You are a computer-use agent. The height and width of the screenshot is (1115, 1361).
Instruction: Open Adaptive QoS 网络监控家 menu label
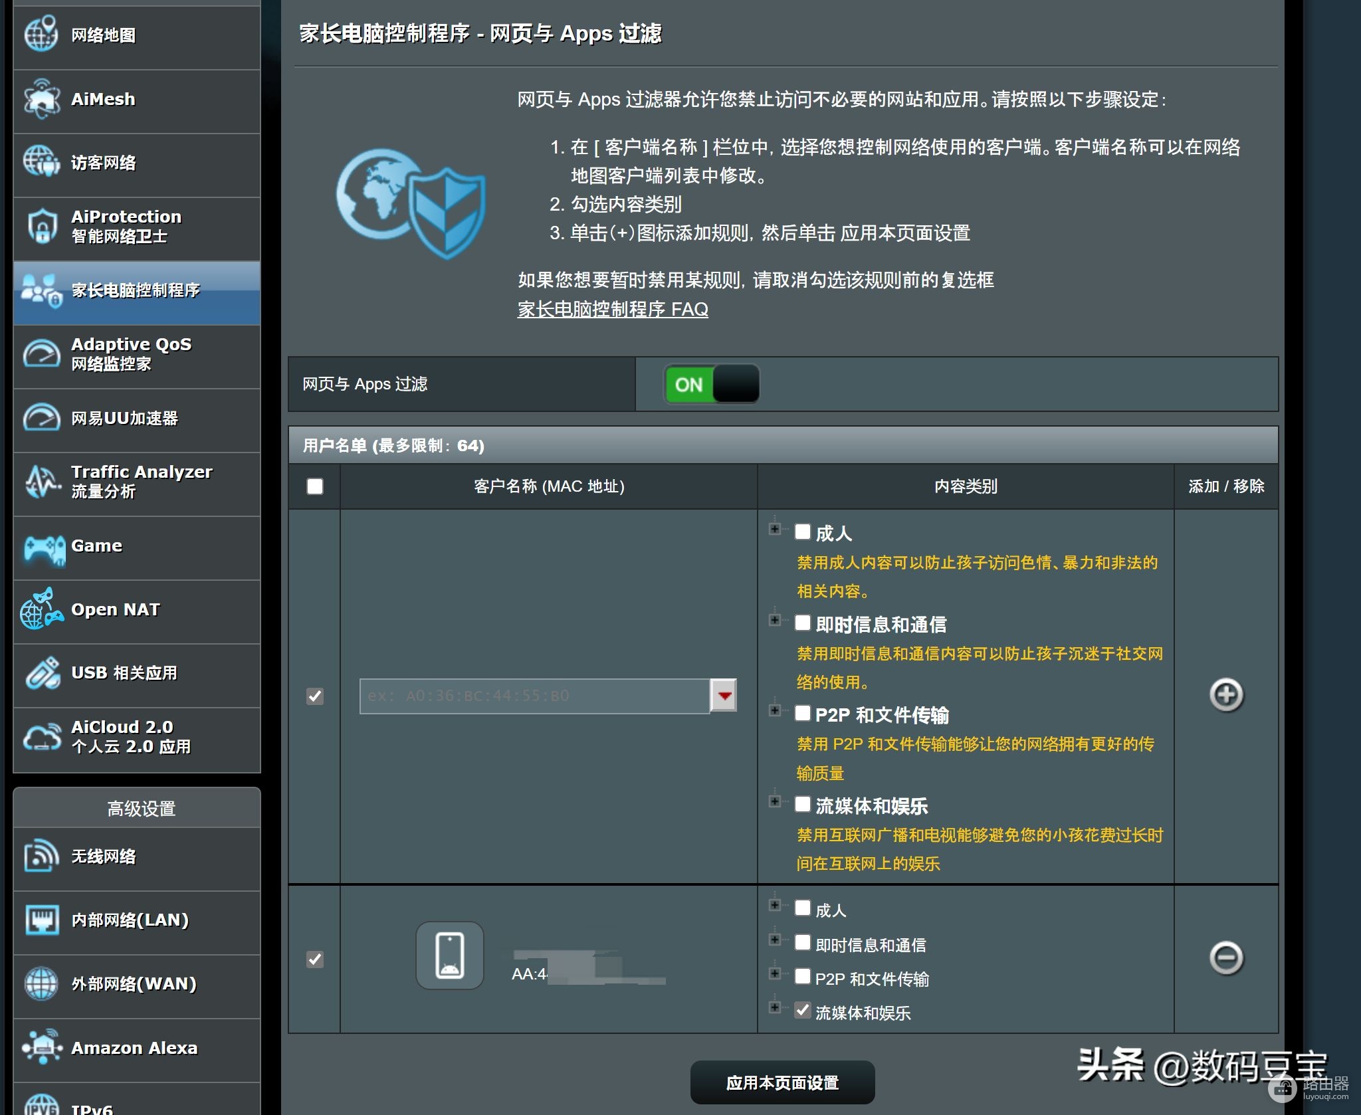click(x=131, y=354)
